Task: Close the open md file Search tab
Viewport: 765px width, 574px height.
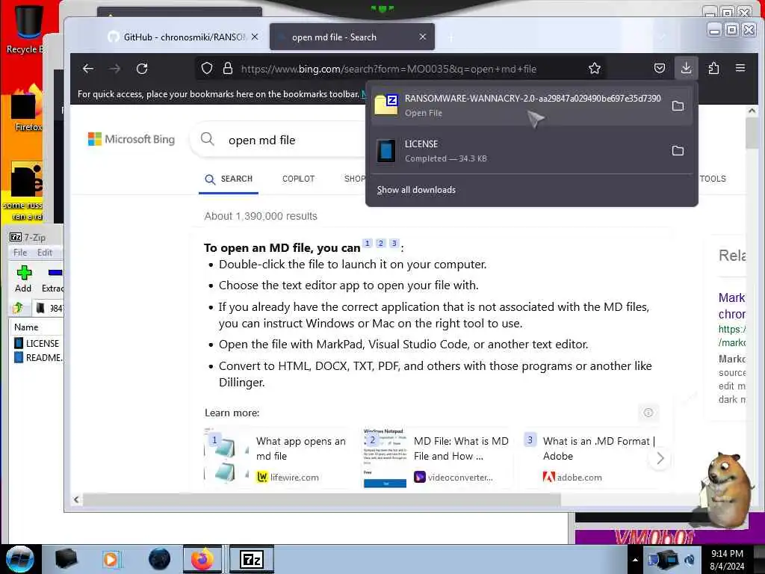Action: point(423,37)
